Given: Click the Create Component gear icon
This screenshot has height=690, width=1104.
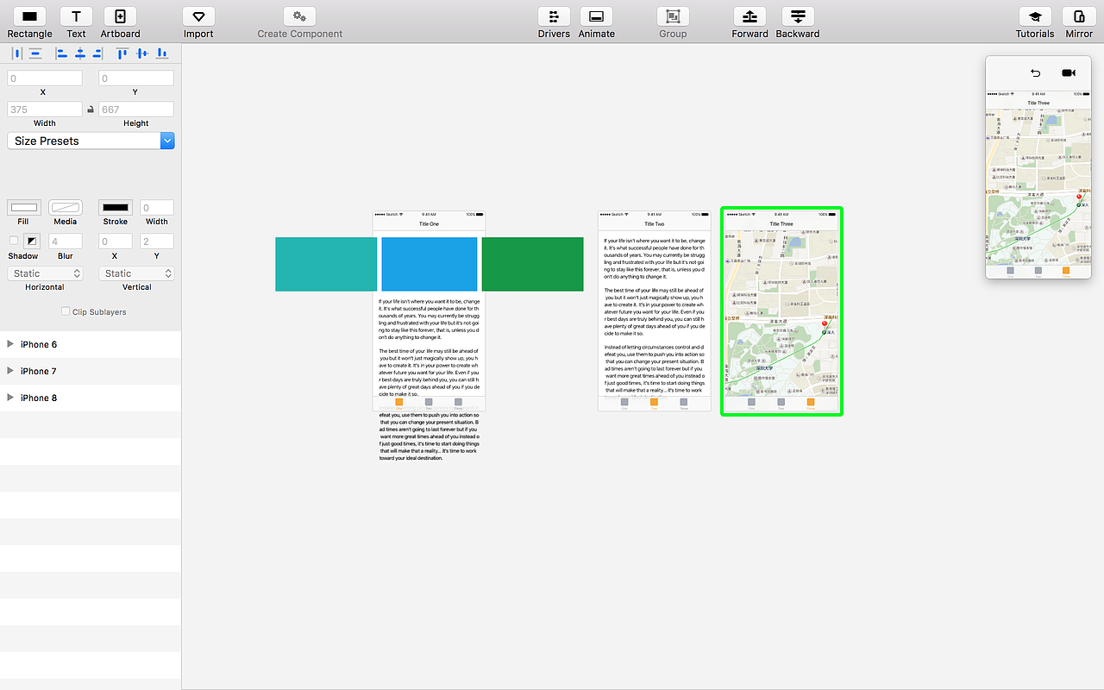Looking at the screenshot, I should coord(299,16).
